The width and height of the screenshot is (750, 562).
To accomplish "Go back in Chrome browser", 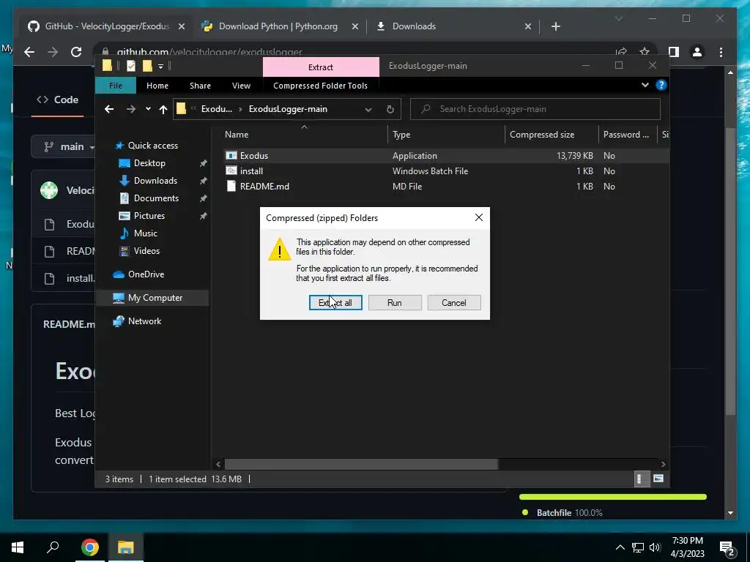I will tap(29, 52).
